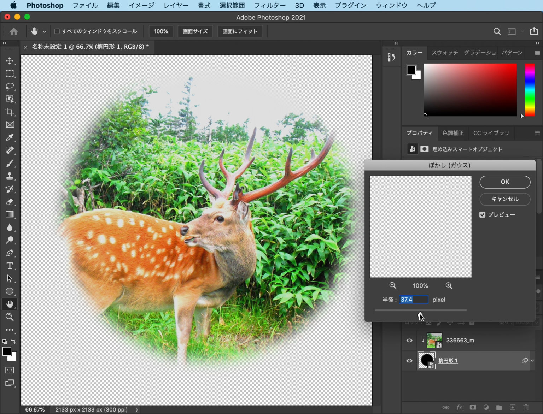Select the Zoom tool in toolbar

pyautogui.click(x=10, y=317)
